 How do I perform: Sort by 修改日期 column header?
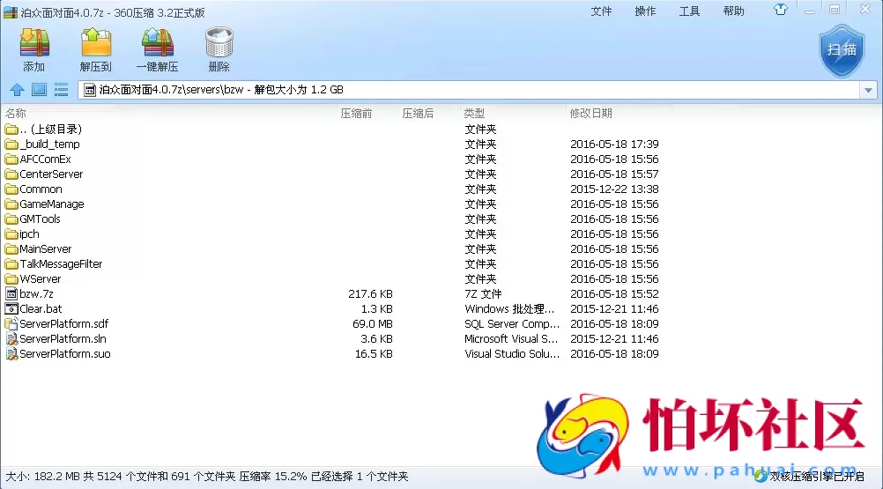(x=590, y=113)
